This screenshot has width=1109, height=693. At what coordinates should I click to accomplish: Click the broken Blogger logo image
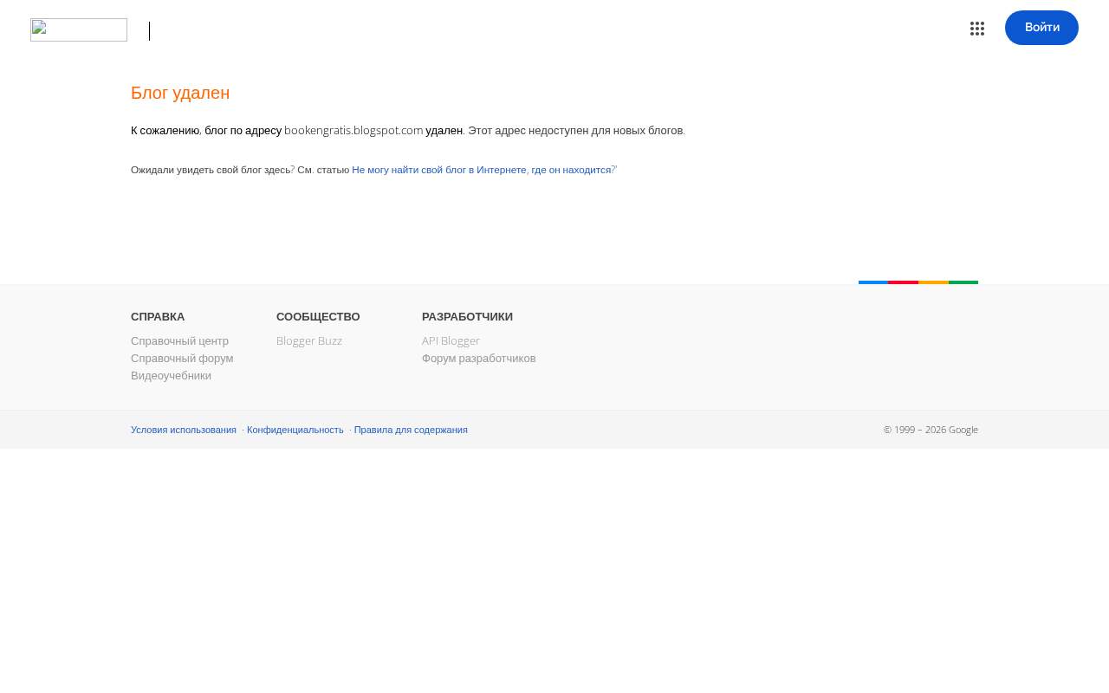(79, 30)
